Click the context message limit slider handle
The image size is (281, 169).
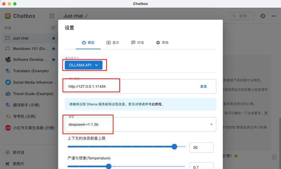[x=174, y=147]
